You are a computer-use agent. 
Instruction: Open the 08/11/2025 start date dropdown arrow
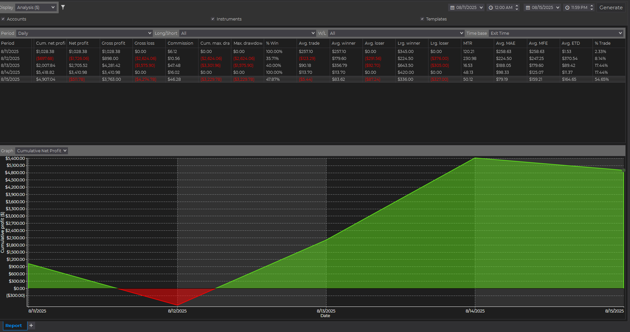point(481,7)
